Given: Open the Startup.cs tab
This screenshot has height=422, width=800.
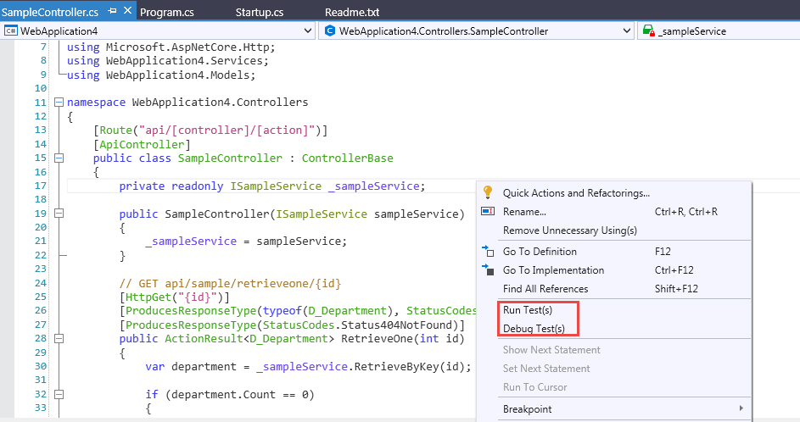Looking at the screenshot, I should (x=260, y=13).
